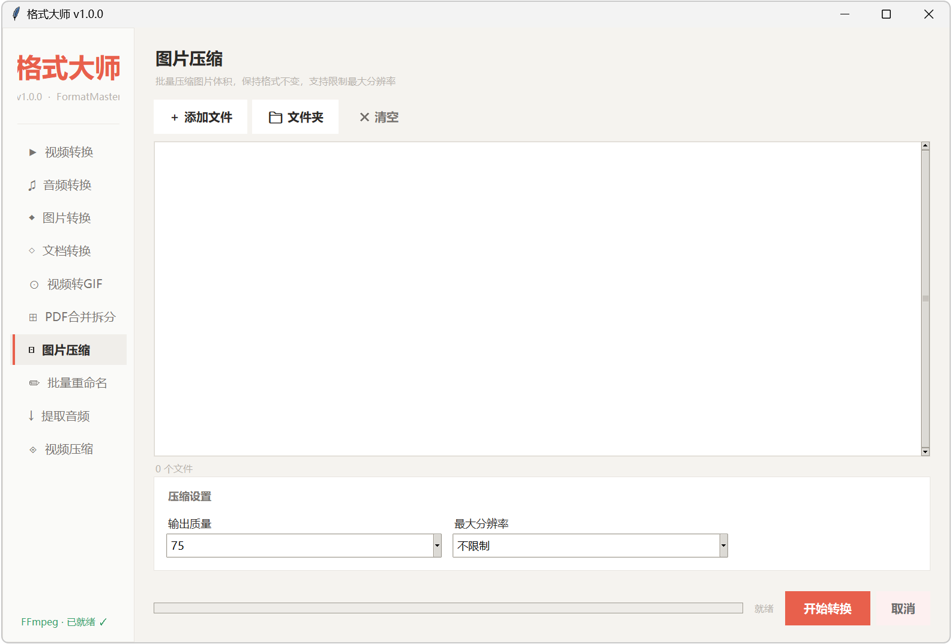Expand the 输出质量 dropdown arrow
The height and width of the screenshot is (644, 952).
(x=438, y=546)
